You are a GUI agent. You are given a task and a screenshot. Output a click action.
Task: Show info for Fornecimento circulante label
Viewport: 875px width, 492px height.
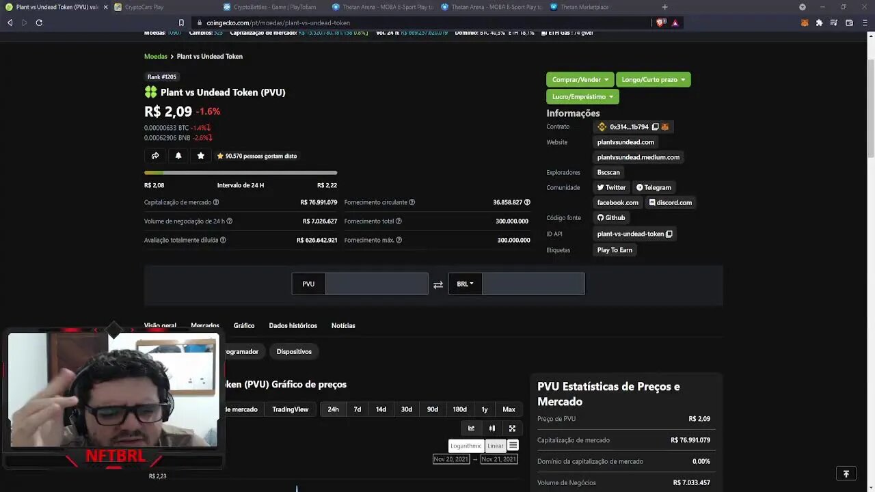(412, 202)
